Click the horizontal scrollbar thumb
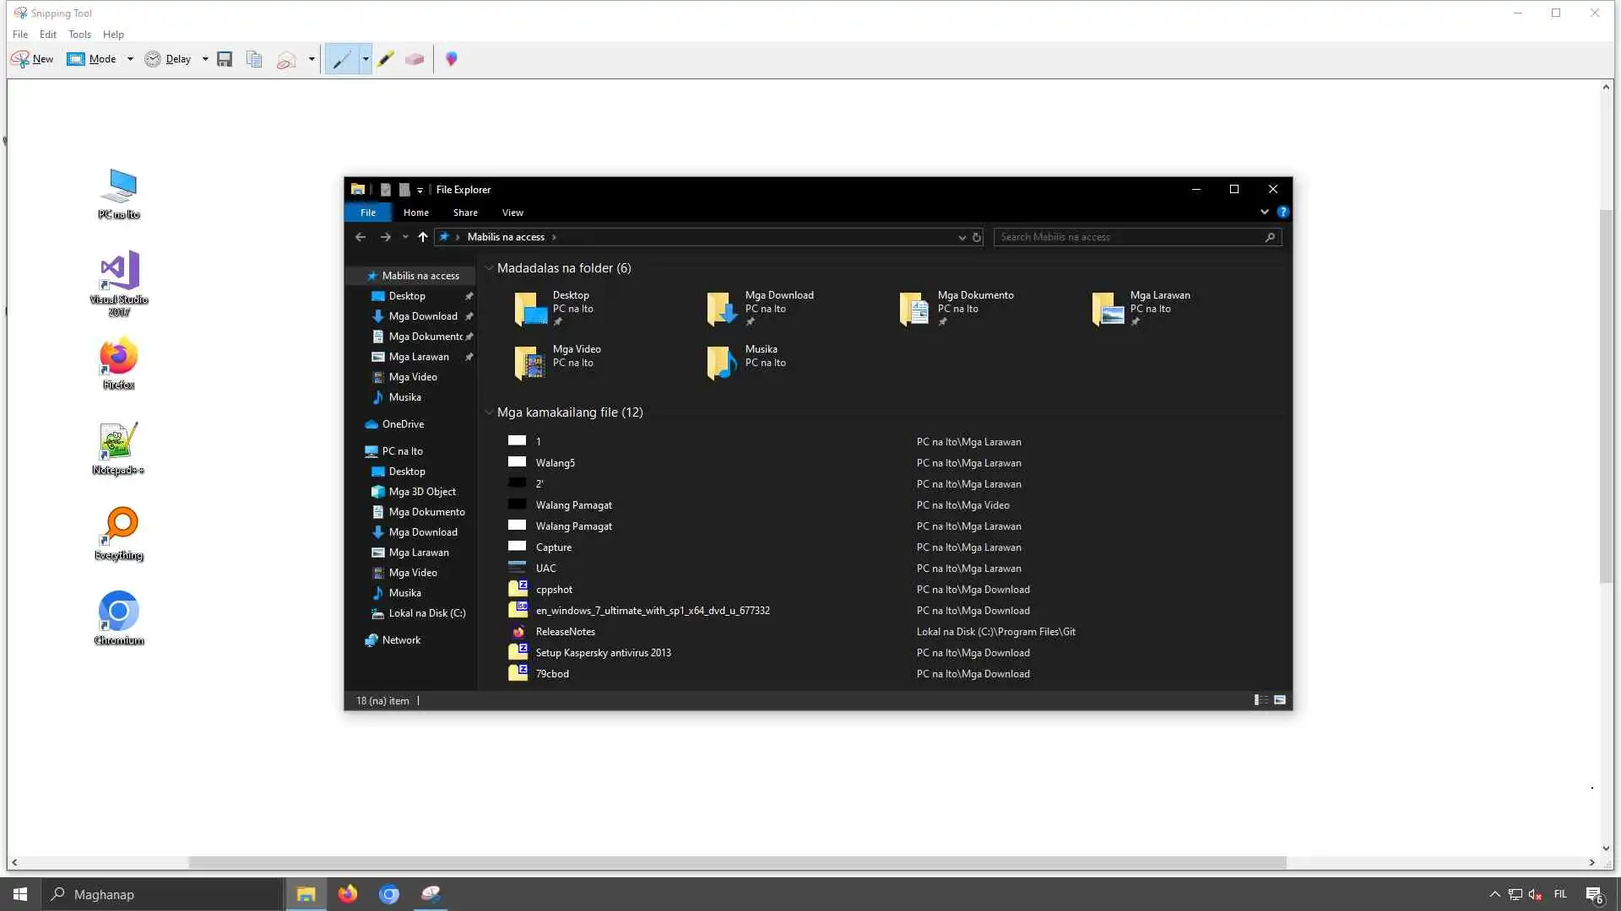 736,862
